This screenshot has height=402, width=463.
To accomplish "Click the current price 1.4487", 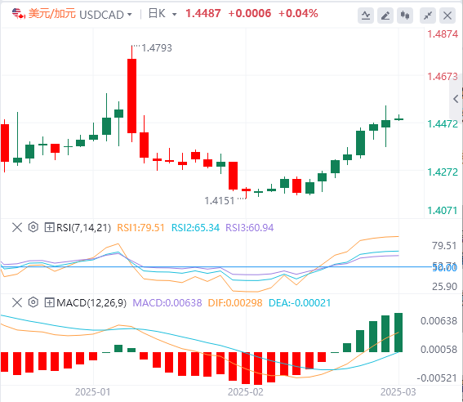I will point(203,13).
